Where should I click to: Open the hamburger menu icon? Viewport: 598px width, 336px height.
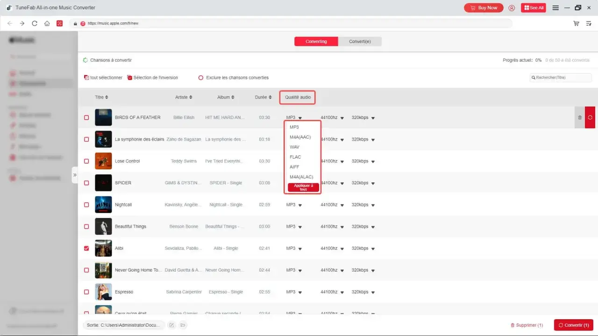tap(555, 8)
